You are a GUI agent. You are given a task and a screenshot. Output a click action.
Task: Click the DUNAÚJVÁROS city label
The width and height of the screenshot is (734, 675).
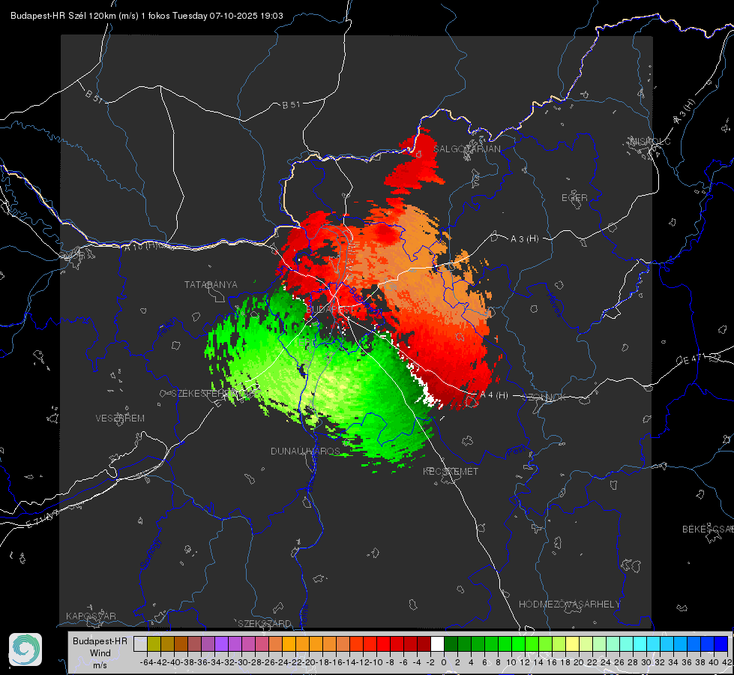(305, 451)
